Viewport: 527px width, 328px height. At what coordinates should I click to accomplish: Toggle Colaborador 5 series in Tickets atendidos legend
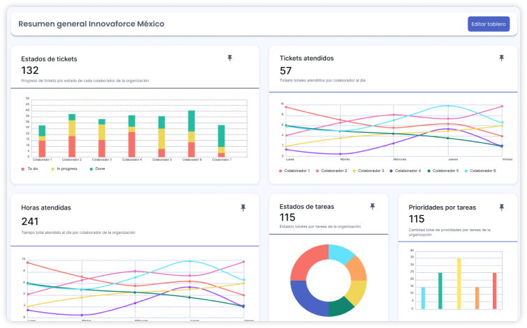(443, 171)
